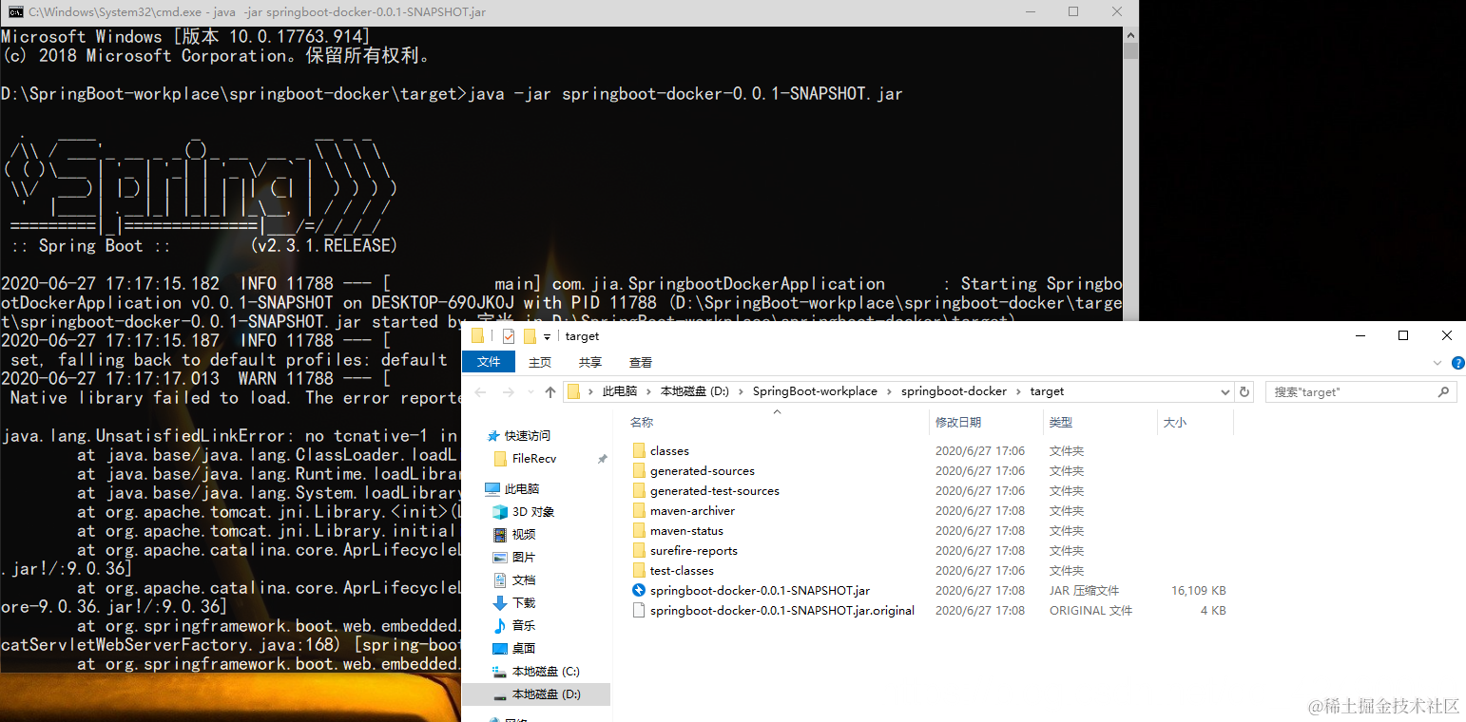1466x722 pixels.
Task: Select 此电脑 in the navigation pane
Action: [x=521, y=489]
